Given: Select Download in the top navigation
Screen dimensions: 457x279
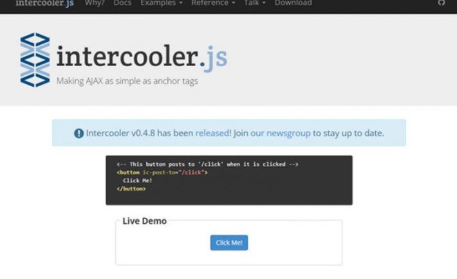Looking at the screenshot, I should [294, 3].
